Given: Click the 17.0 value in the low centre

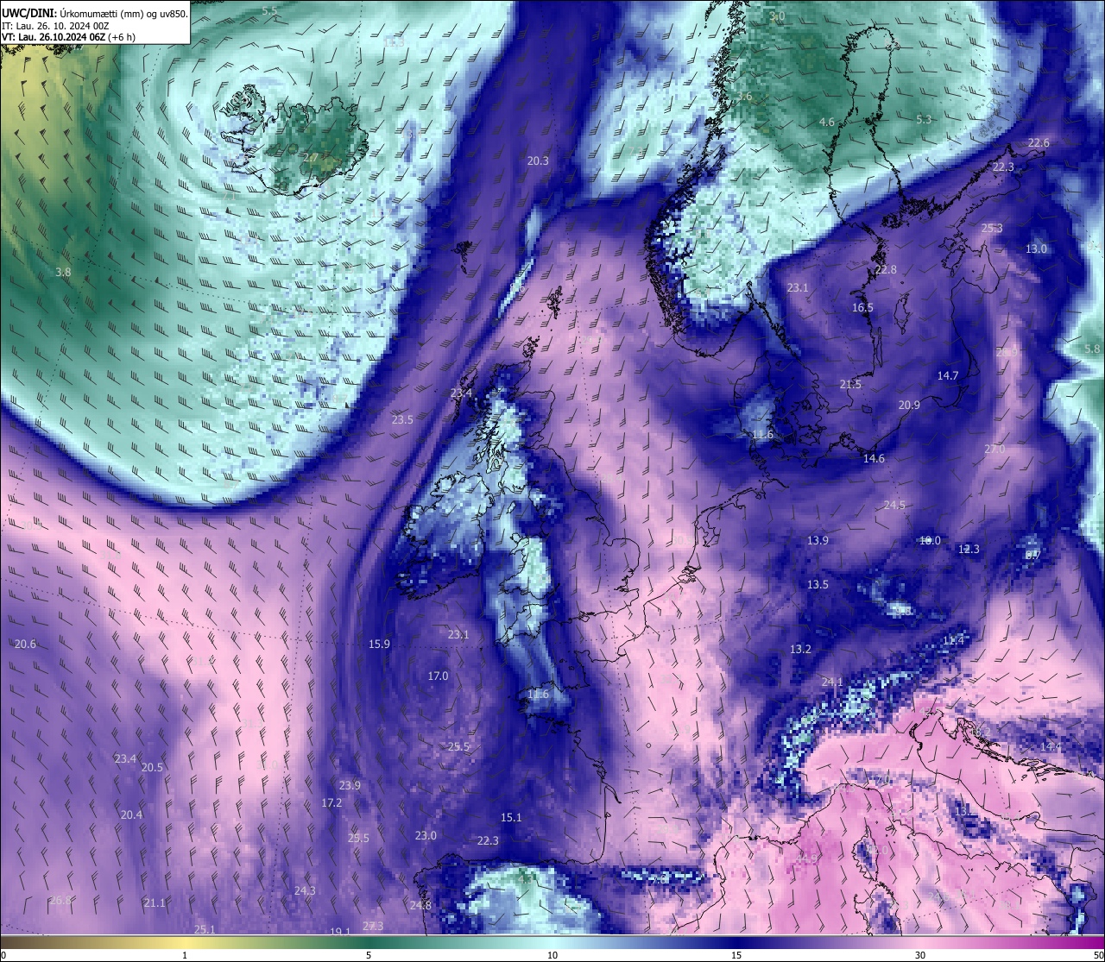Looking at the screenshot, I should 438,676.
